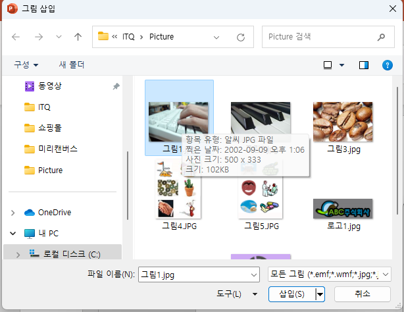Viewport: 404px width, 312px height.
Task: Select 로컬 디스크 (C:) drive
Action: (64, 254)
